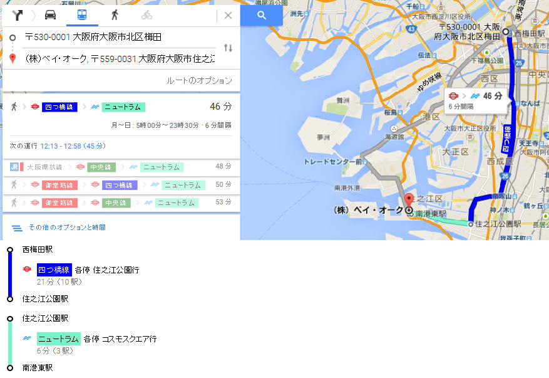Click 21 分 (10 駅) stops text
The width and height of the screenshot is (549, 378).
point(59,281)
